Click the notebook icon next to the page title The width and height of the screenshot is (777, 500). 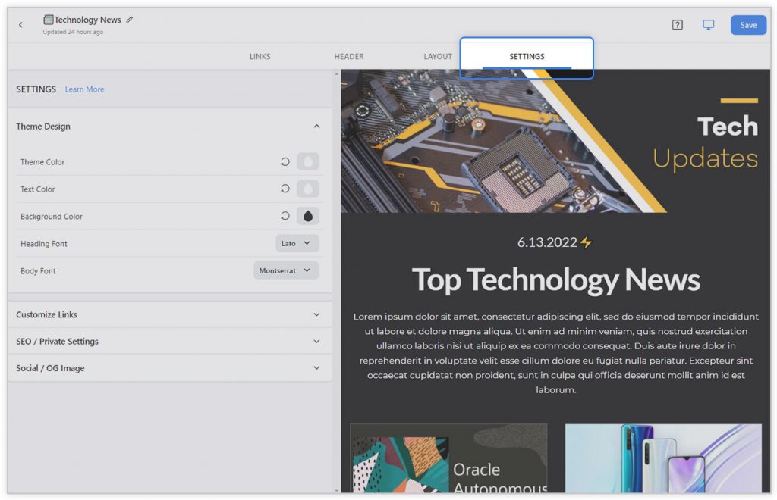pos(49,20)
